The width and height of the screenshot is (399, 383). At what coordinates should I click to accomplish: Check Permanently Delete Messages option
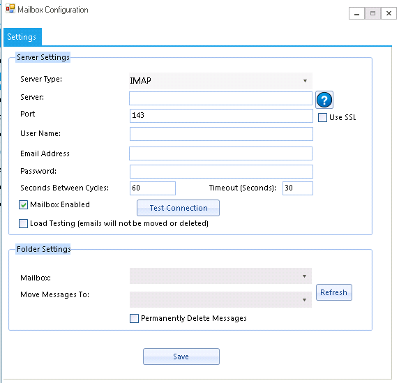(134, 318)
